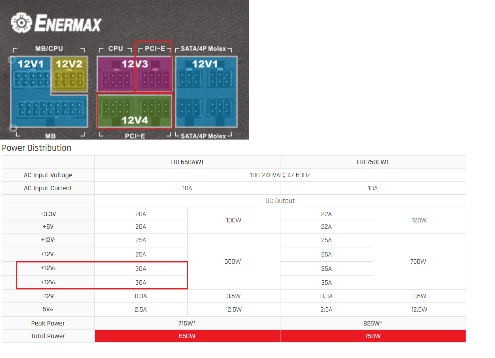Click 10A under ERF650AWT
Image resolution: width=495 pixels, height=358 pixels.
187,188
